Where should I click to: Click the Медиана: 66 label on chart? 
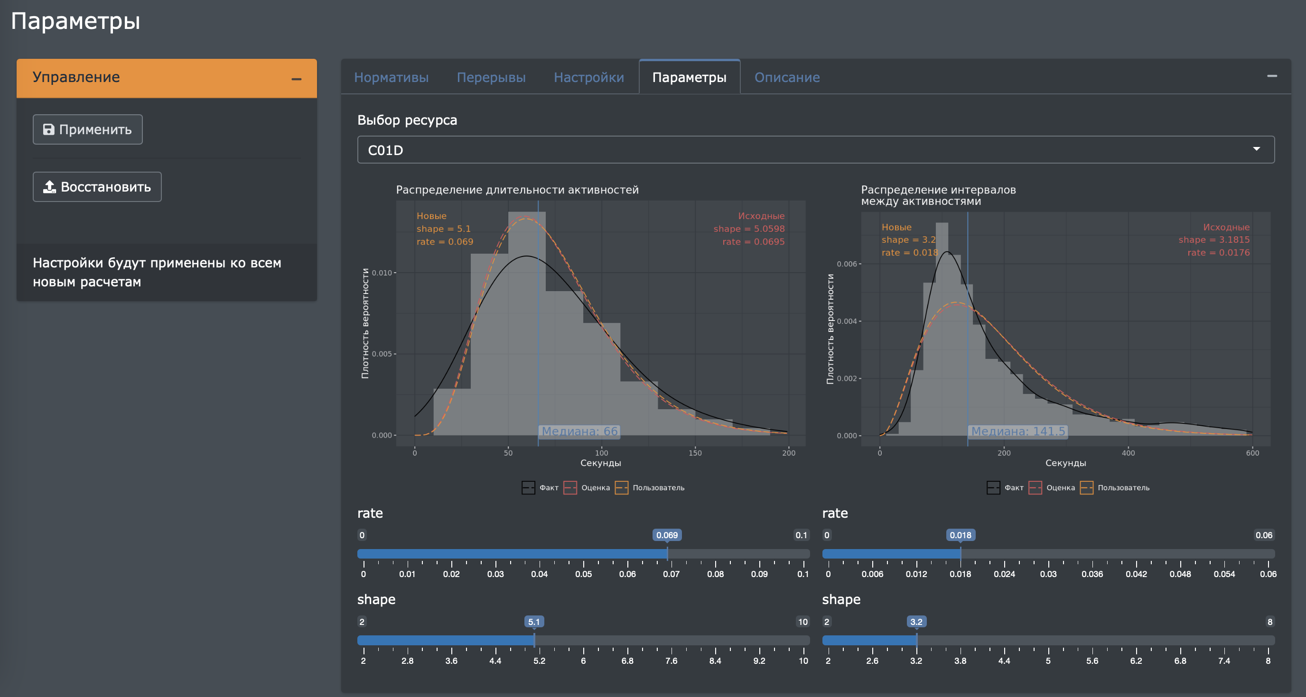(579, 431)
